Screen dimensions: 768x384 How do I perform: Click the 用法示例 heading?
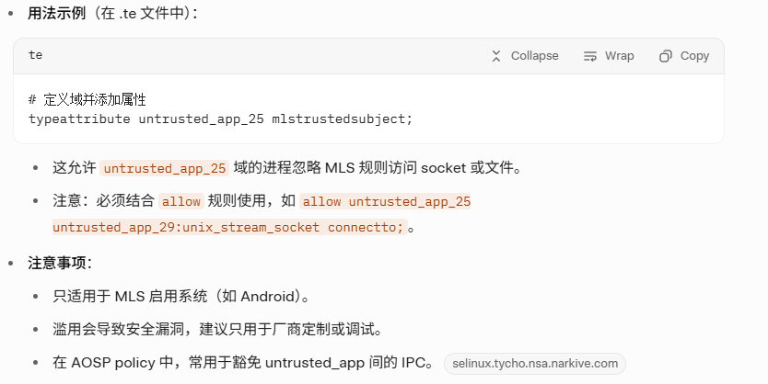[x=57, y=13]
